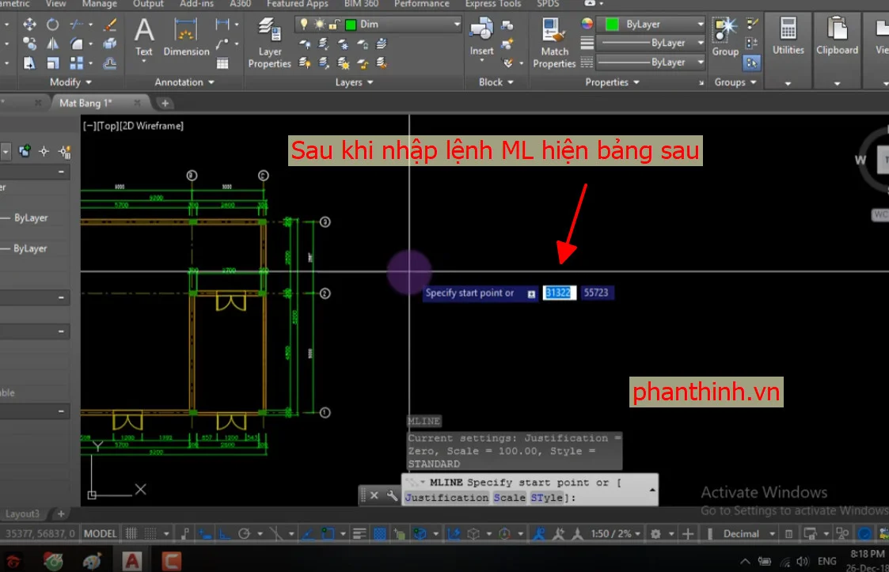889x572 pixels.
Task: Open the layer dropdown showing Dim
Action: 378,25
